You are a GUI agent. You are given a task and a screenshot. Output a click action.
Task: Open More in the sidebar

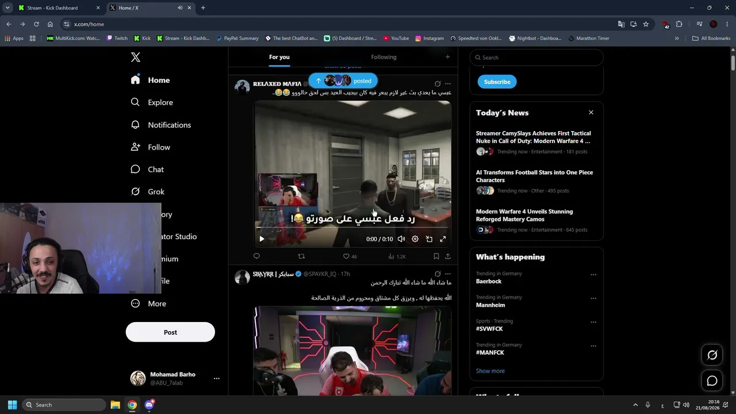pyautogui.click(x=148, y=304)
